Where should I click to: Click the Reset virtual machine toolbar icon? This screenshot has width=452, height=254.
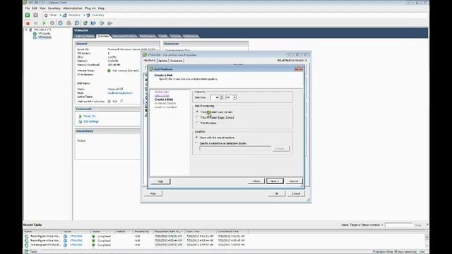(52, 23)
